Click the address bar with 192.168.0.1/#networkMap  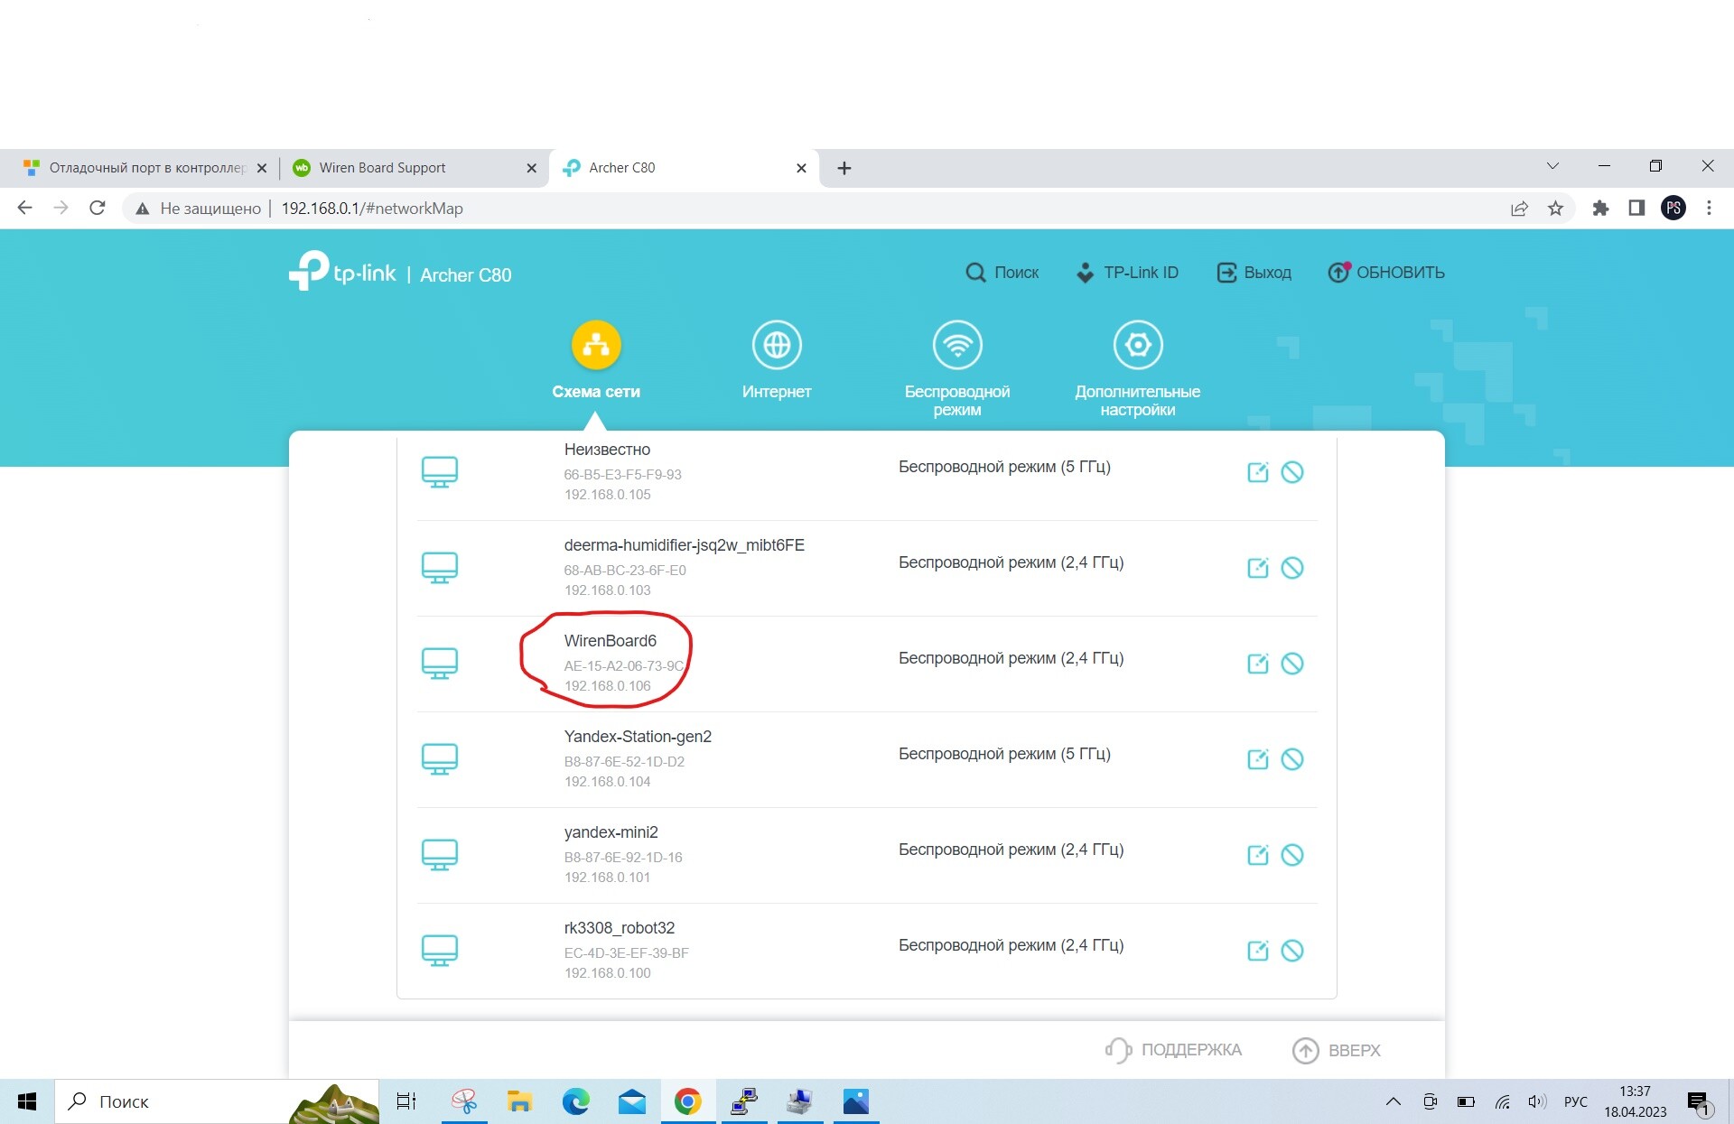[372, 209]
